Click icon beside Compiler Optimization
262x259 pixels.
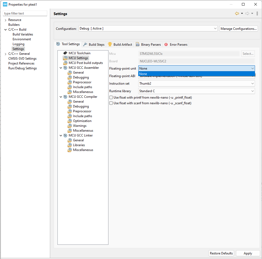[x=70, y=121]
